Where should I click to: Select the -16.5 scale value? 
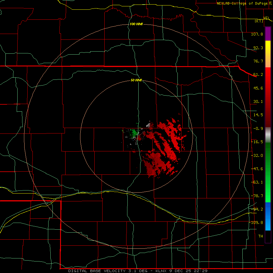[257, 142]
